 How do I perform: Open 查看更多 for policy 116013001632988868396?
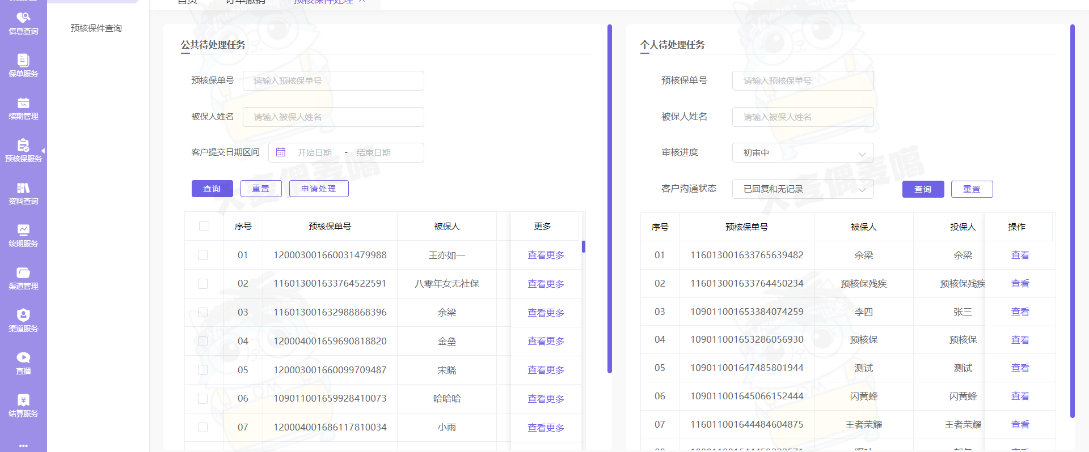(x=546, y=313)
